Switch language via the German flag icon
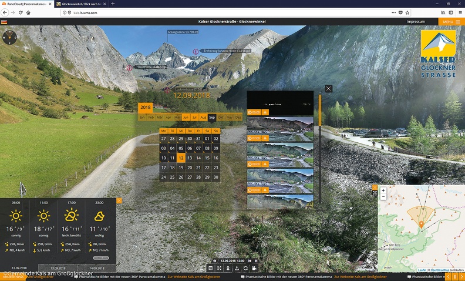The image size is (465, 281). pos(4,22)
